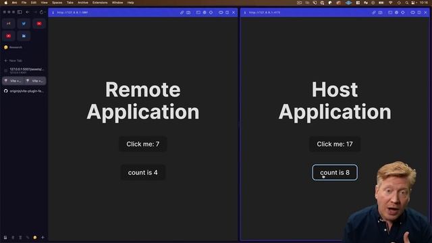The image size is (432, 243).
Task: Select the right Vite split tab
Action: click(35, 81)
